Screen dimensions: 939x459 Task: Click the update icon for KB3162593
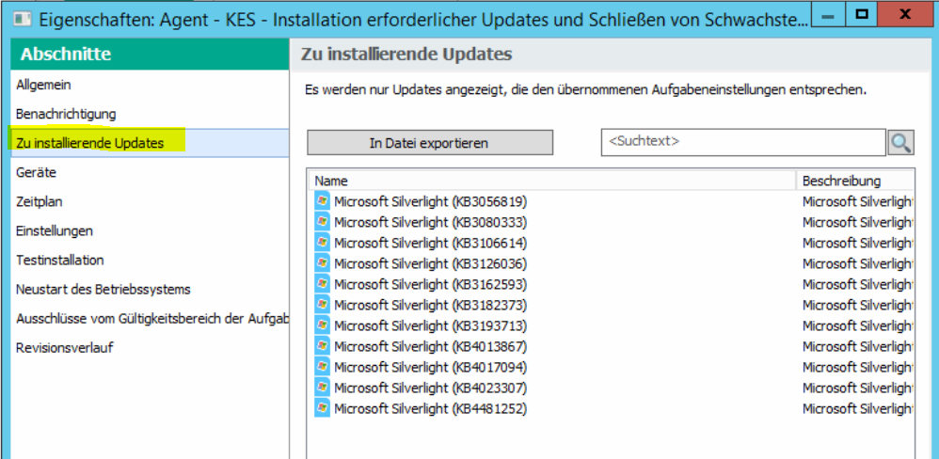click(x=322, y=284)
